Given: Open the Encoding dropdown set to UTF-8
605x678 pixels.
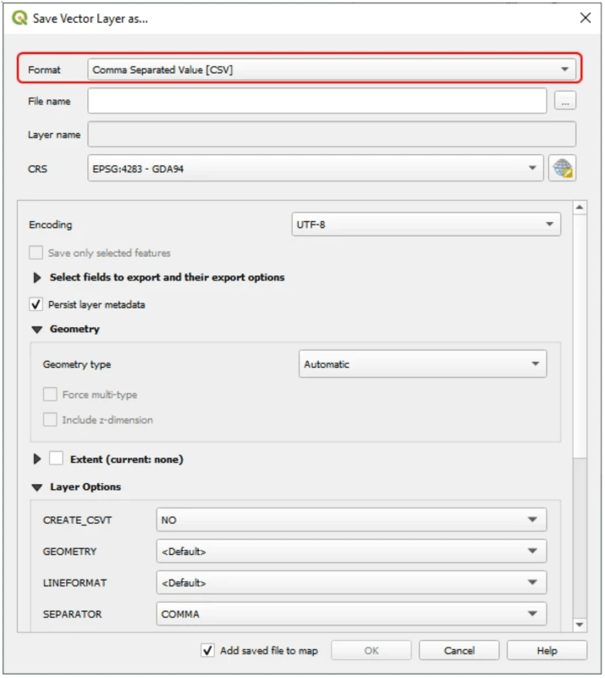Looking at the screenshot, I should tap(426, 225).
